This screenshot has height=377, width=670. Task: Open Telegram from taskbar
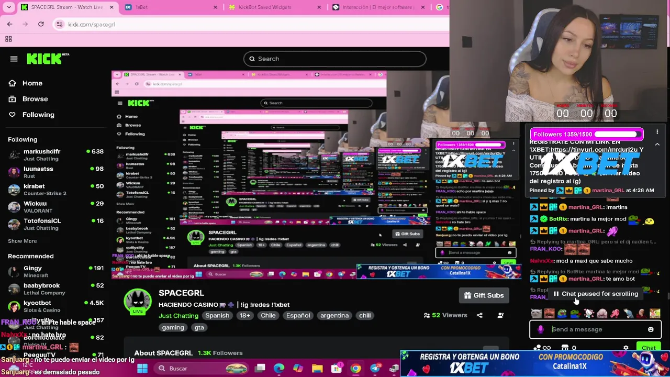point(375,368)
